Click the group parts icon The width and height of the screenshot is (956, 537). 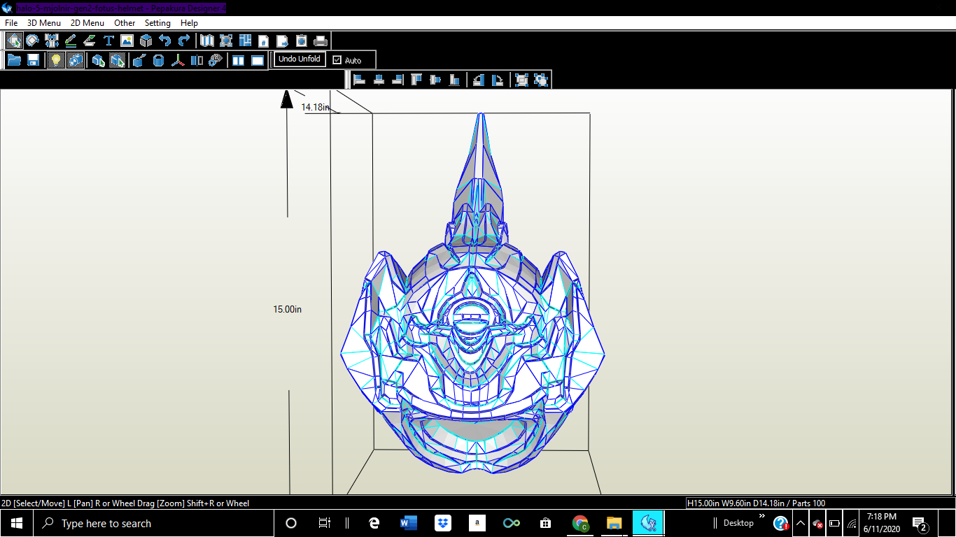coord(521,80)
